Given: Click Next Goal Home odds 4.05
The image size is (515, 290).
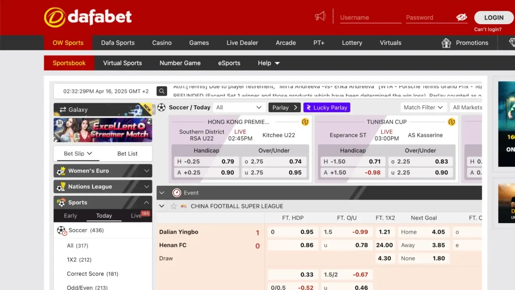Looking at the screenshot, I should point(423,232).
